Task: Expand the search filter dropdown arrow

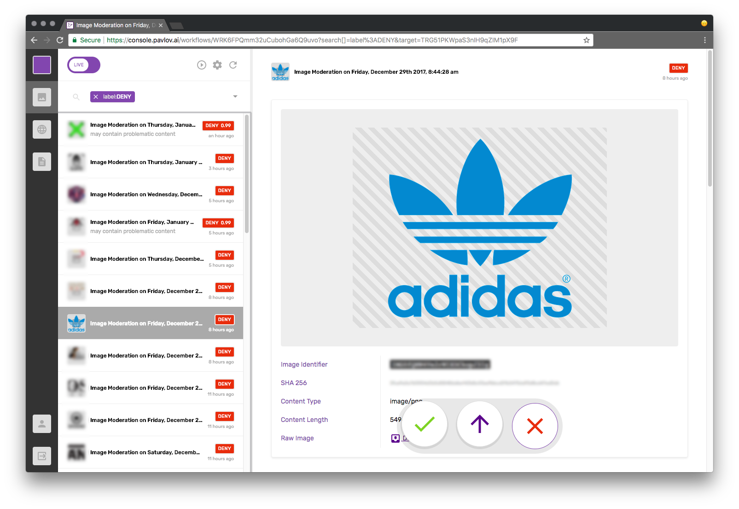Action: (x=235, y=97)
